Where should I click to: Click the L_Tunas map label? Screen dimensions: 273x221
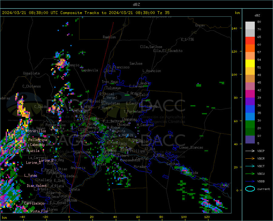31,175
